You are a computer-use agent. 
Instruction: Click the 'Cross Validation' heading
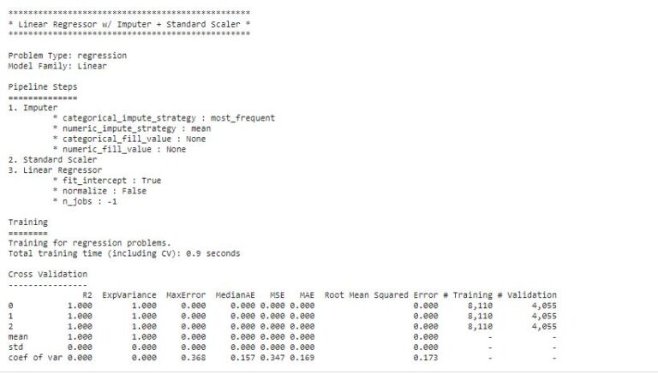(48, 274)
